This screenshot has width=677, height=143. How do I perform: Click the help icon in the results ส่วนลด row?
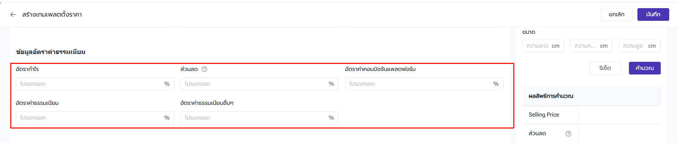point(568,133)
